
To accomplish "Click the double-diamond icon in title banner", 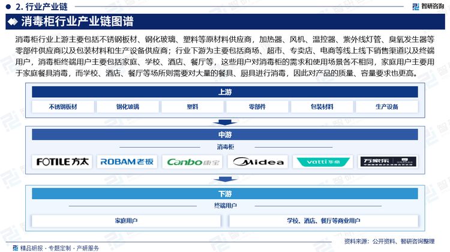I will 13,22.
